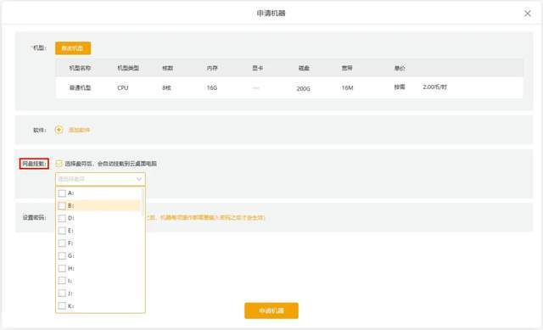The width and height of the screenshot is (543, 330).
Task: Toggle the network drive mount checkbox
Action: tap(59, 164)
